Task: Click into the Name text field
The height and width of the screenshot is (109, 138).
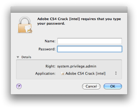Action: coord(90,41)
